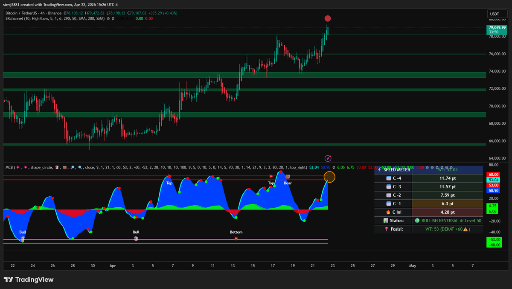512x289 pixels.
Task: Click the calendar icon in C -2 row
Action: pyautogui.click(x=388, y=195)
